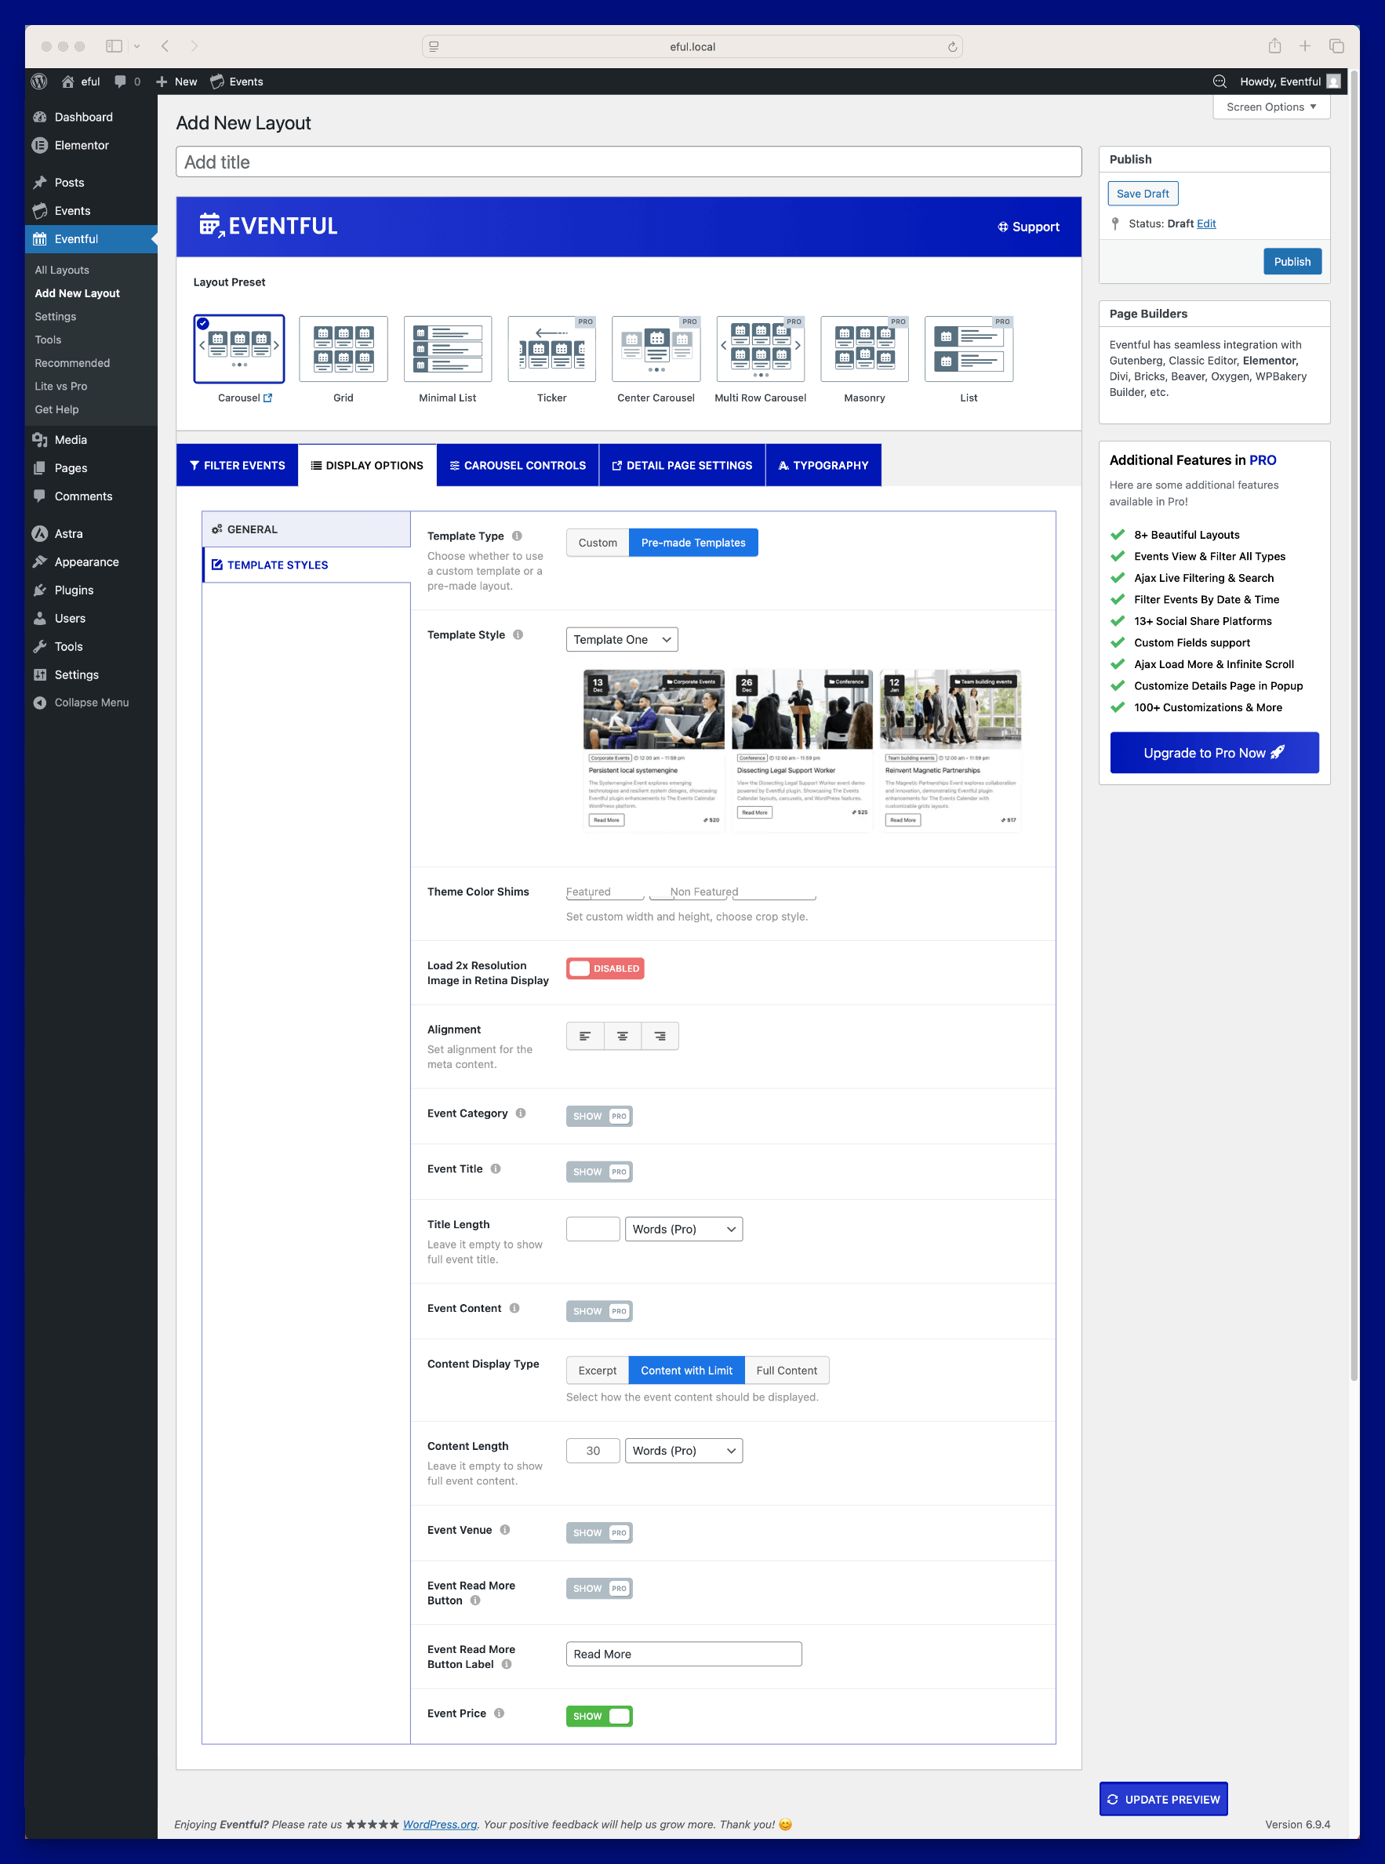Viewport: 1385px width, 1864px height.
Task: Click the WordPress logo in admin bar
Action: [39, 82]
